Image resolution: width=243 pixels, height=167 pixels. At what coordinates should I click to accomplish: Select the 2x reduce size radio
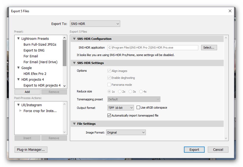tap(120, 91)
